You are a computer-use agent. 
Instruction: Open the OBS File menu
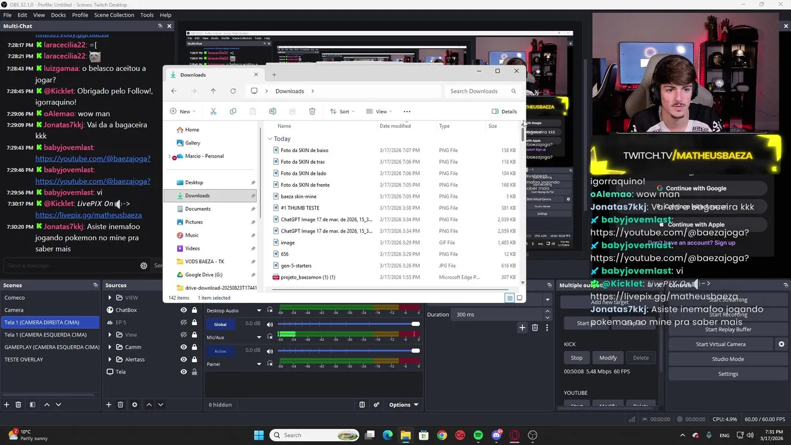pos(7,15)
